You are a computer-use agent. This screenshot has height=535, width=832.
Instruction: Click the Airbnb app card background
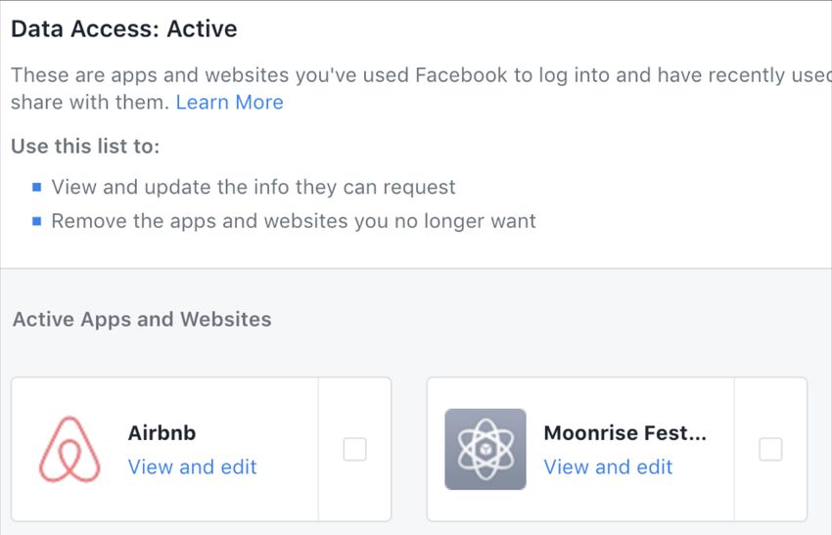tap(165, 449)
